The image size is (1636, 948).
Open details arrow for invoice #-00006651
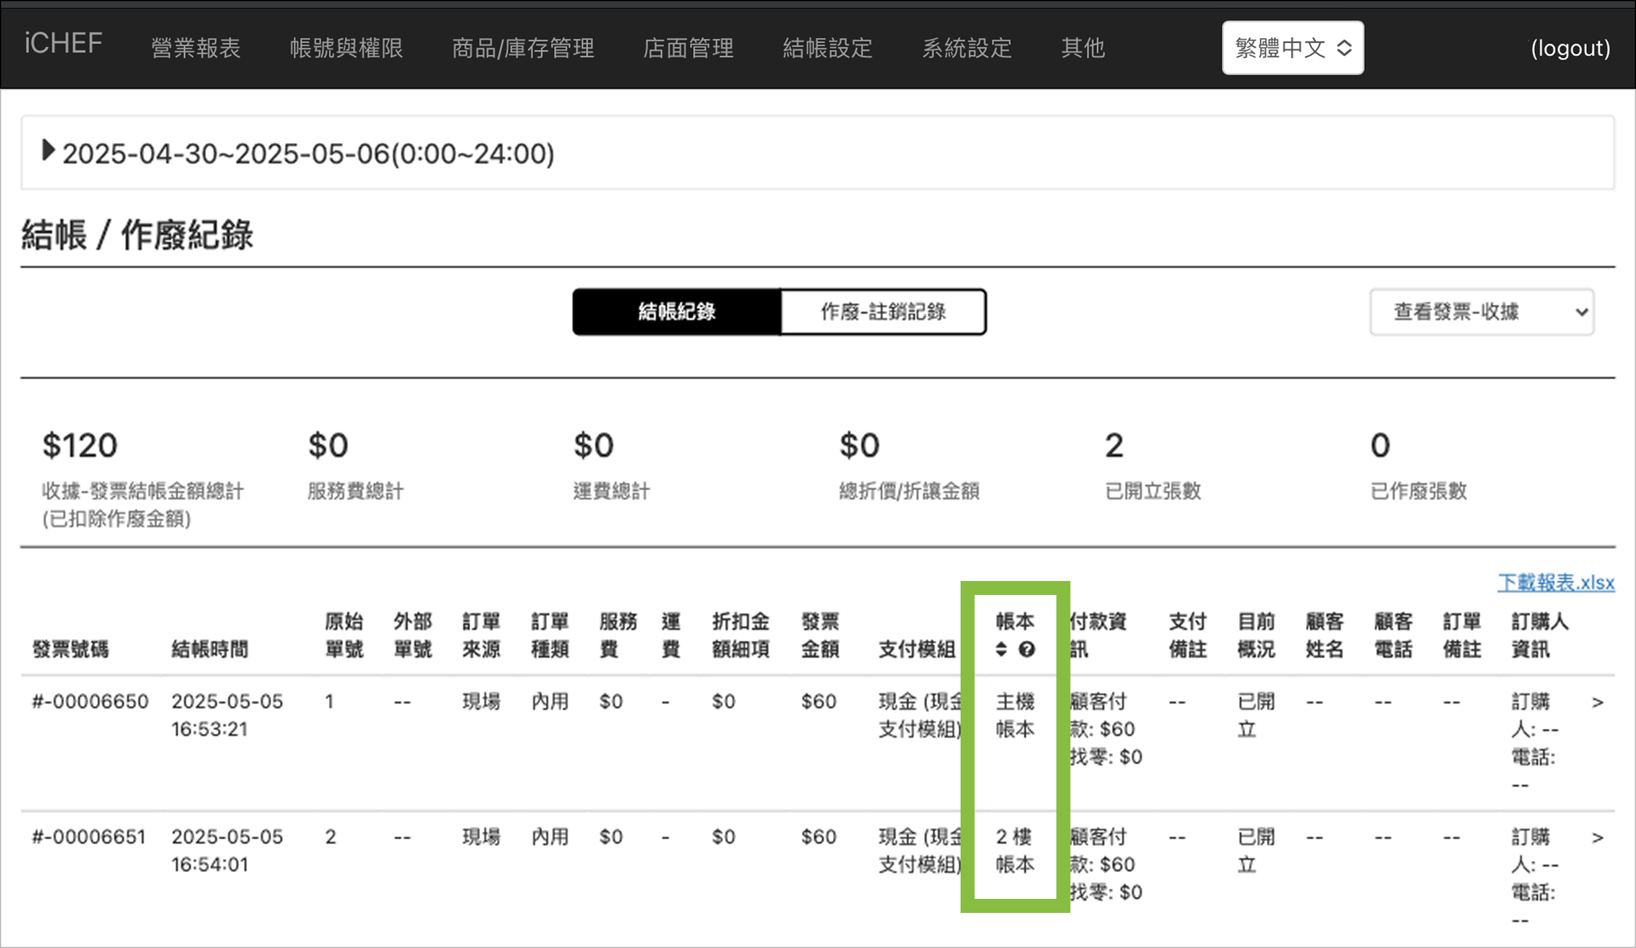click(1597, 838)
